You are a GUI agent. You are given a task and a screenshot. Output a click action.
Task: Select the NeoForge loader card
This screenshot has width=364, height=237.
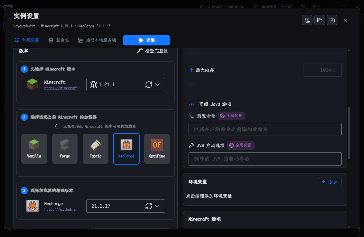tap(126, 149)
